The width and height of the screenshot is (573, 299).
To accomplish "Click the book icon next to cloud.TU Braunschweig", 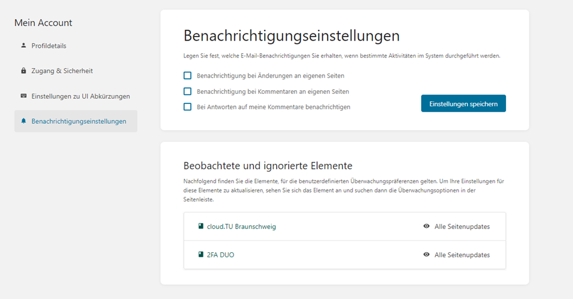I will pyautogui.click(x=201, y=227).
